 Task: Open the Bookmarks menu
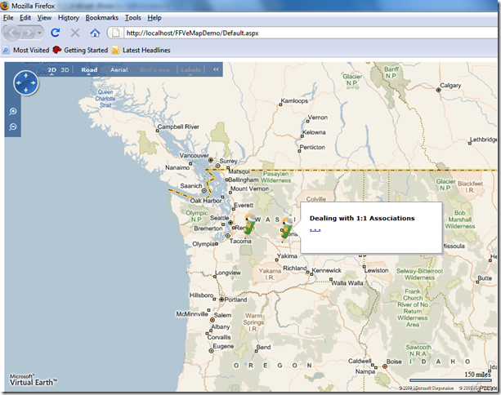[x=101, y=18]
